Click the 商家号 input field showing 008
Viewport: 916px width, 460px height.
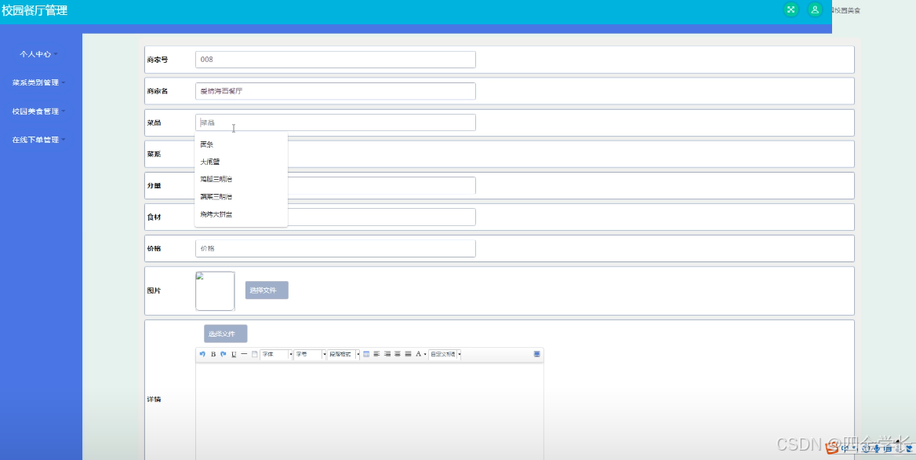click(336, 60)
